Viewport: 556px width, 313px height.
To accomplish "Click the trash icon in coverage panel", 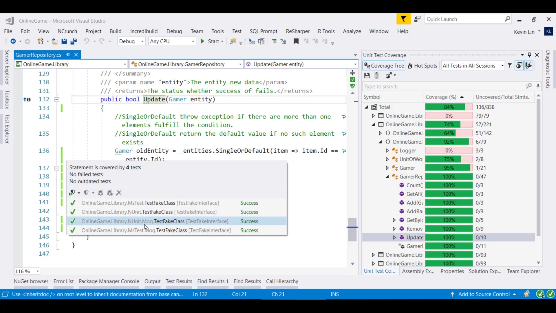I will [x=376, y=76].
